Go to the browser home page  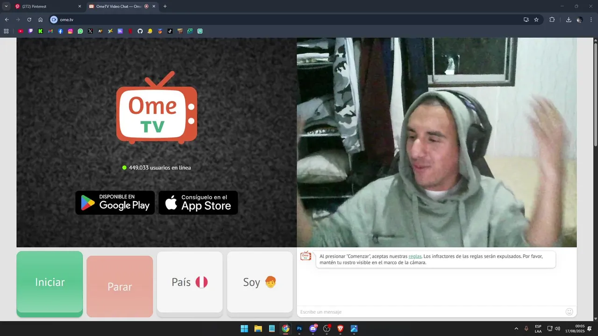tap(41, 20)
